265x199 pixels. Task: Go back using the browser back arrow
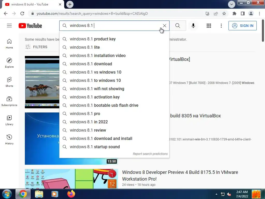click(x=6, y=13)
